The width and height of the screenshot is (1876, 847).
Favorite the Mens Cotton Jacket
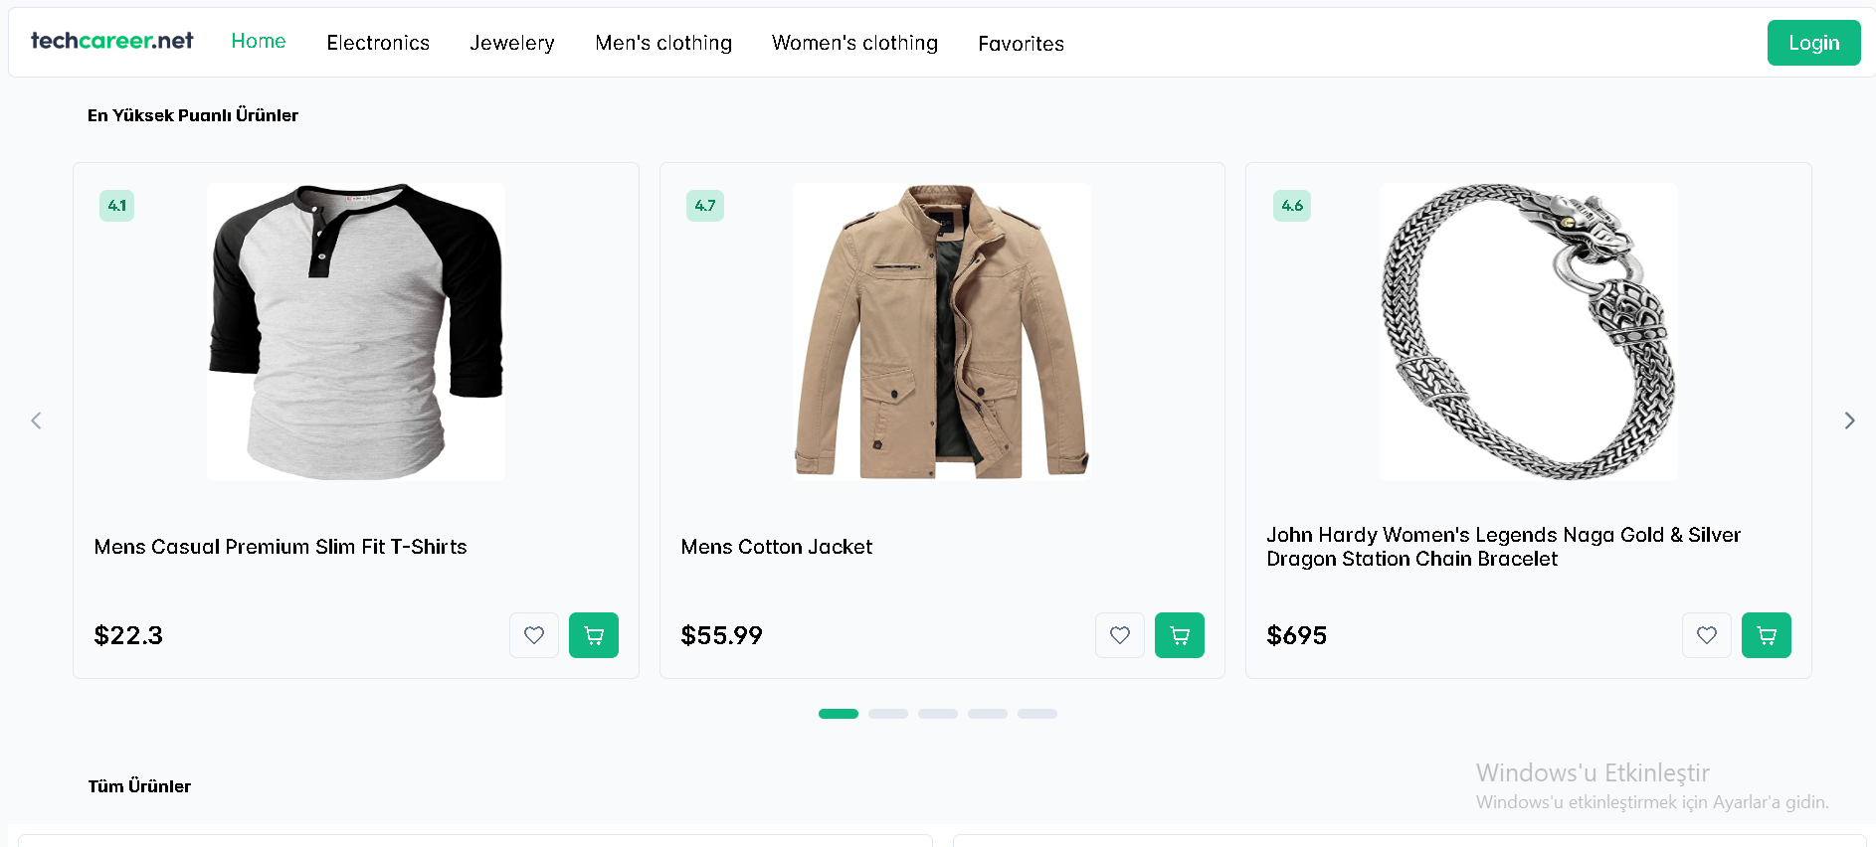pyautogui.click(x=1120, y=635)
